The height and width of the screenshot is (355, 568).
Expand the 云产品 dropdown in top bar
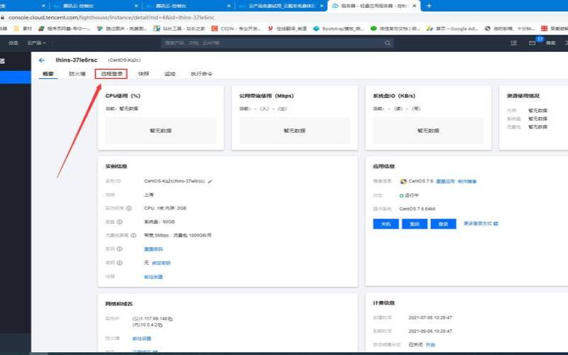tap(37, 43)
